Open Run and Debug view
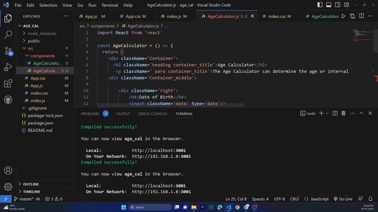Screen dimensions: 378x212 (x=8, y=67)
